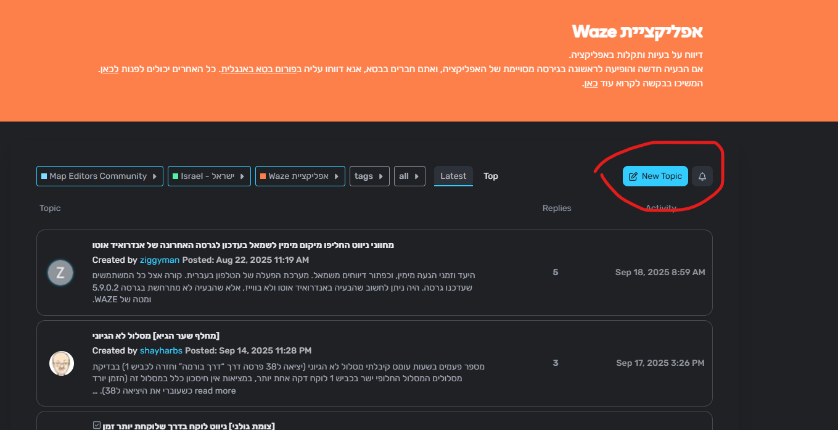838x430 pixels.
Task: Click the green square beside Israel category
Action: click(x=175, y=176)
